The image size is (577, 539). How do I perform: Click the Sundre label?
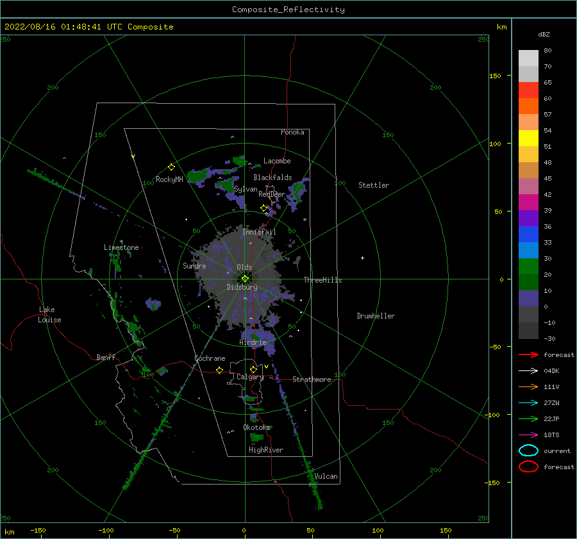[194, 265]
